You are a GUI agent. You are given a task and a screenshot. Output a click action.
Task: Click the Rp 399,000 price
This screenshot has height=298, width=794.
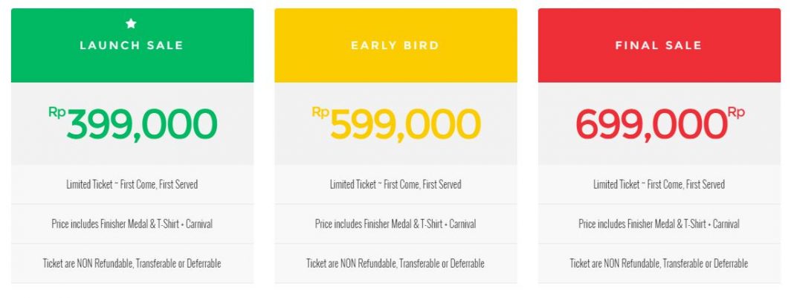click(x=132, y=124)
